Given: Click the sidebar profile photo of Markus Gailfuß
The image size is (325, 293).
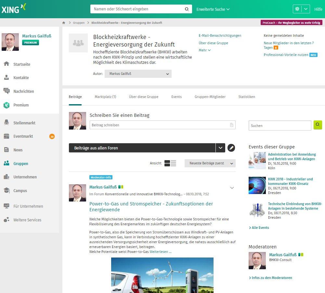Looking at the screenshot, I should (10, 42).
